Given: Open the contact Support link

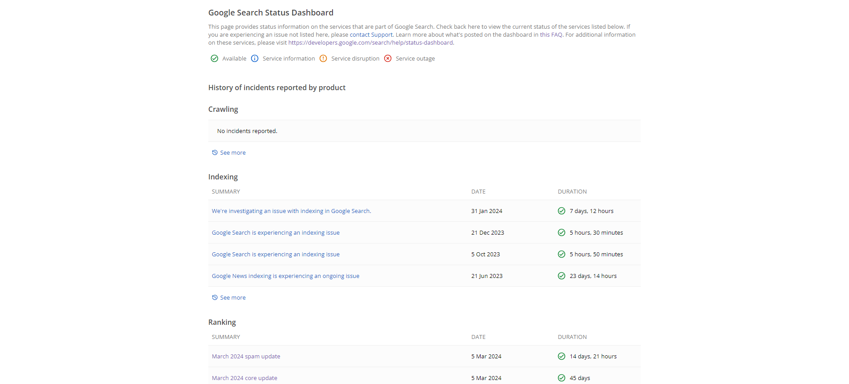Looking at the screenshot, I should 371,34.
